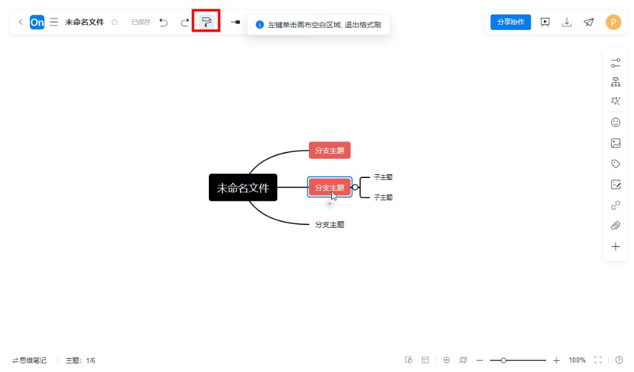Open the 100% zoom level options
The height and width of the screenshot is (372, 634).
(577, 360)
